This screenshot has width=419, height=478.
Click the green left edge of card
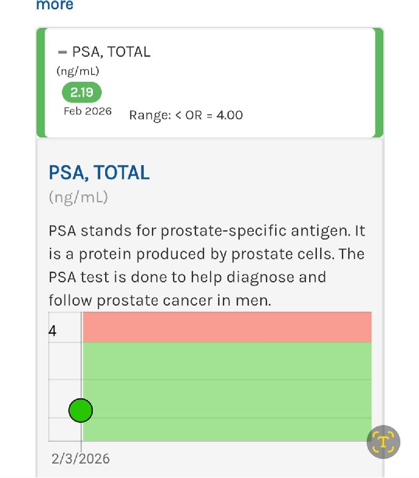point(40,83)
